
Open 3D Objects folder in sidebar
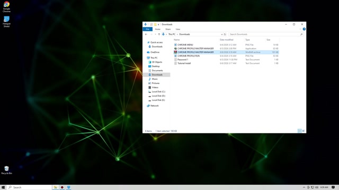click(x=157, y=62)
